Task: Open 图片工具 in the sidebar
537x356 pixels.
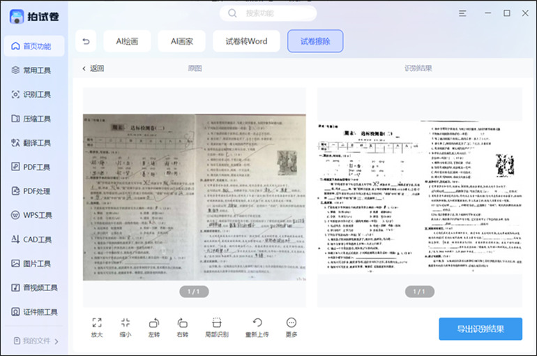Action: click(x=31, y=263)
